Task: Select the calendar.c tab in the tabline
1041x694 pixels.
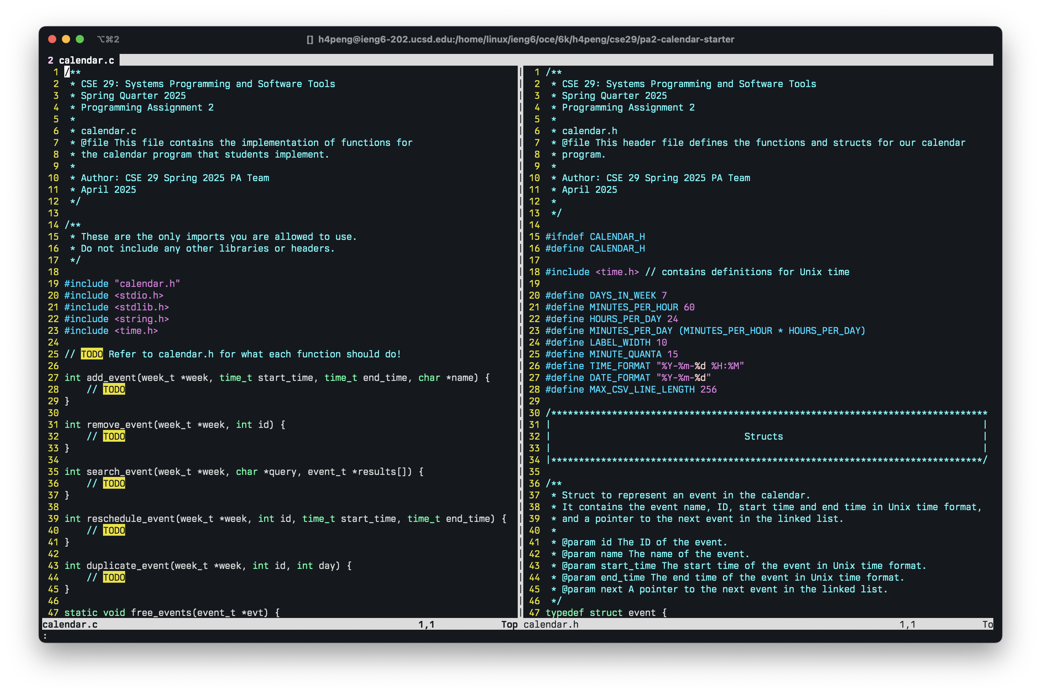Action: click(81, 60)
